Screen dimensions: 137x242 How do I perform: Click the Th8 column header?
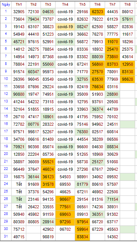click(x=127, y=5)
